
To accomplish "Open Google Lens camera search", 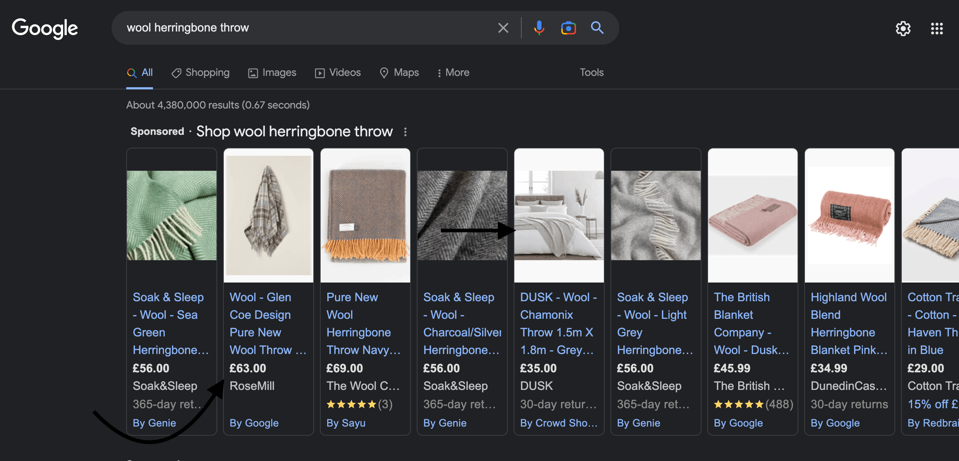I will tap(568, 28).
